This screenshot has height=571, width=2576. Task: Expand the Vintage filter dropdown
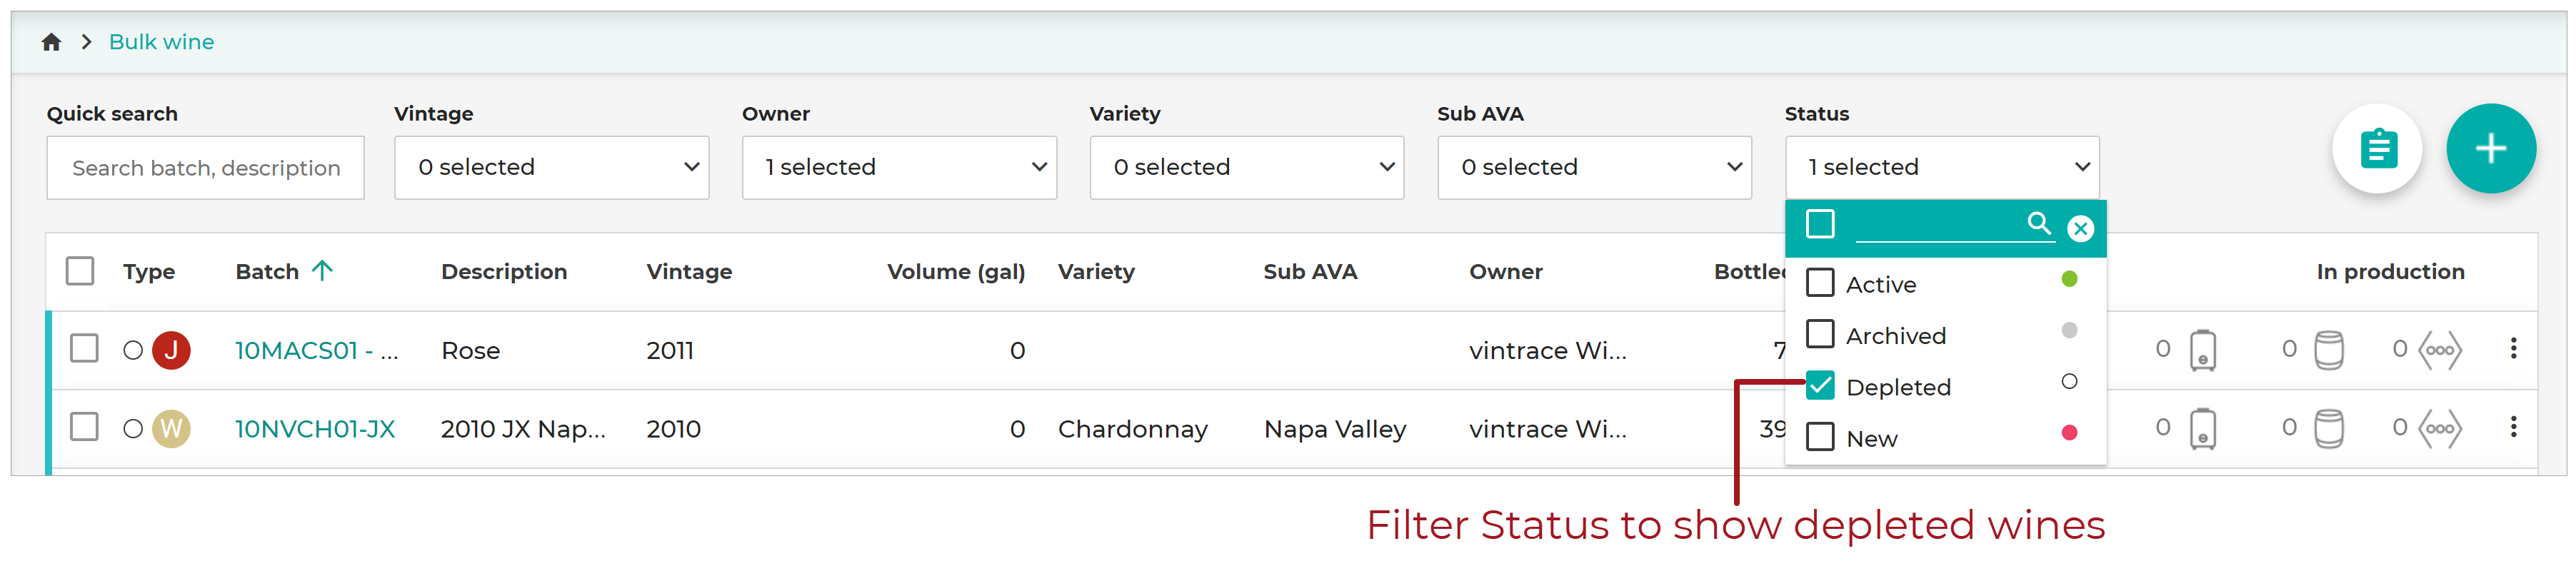(x=552, y=167)
